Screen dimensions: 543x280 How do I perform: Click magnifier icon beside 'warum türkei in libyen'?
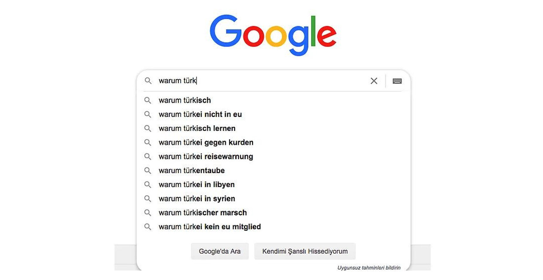point(148,185)
